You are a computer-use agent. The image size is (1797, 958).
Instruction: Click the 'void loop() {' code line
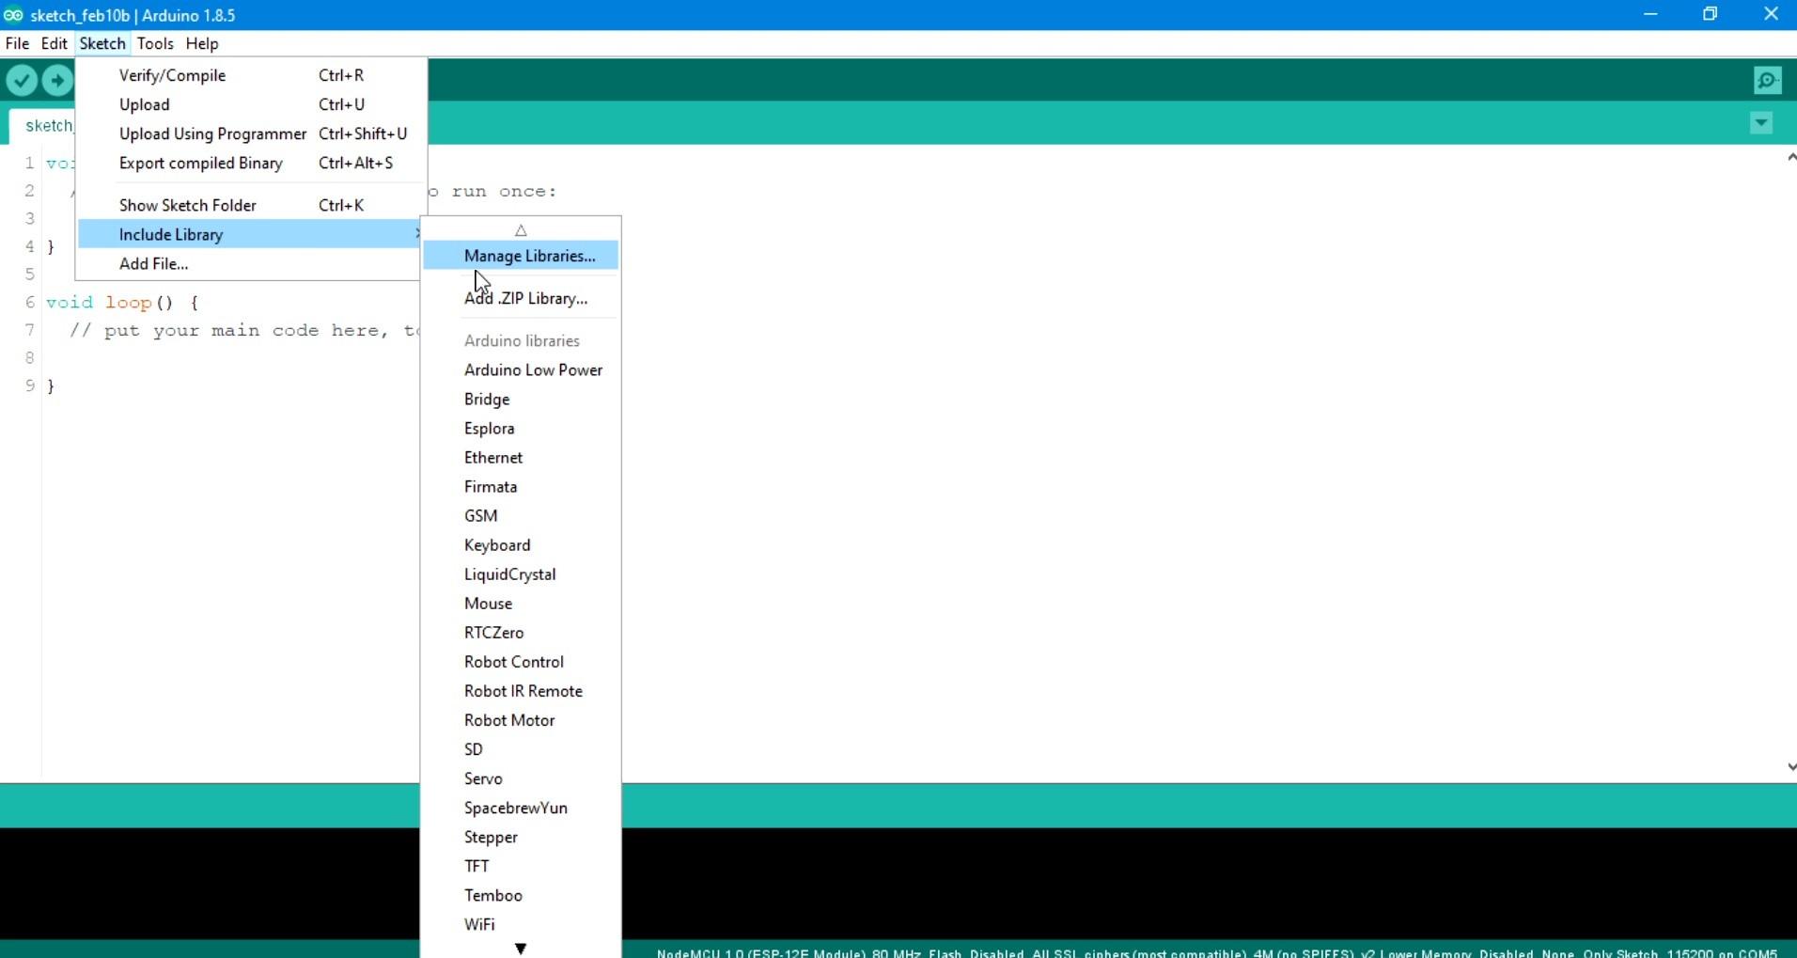tap(122, 303)
